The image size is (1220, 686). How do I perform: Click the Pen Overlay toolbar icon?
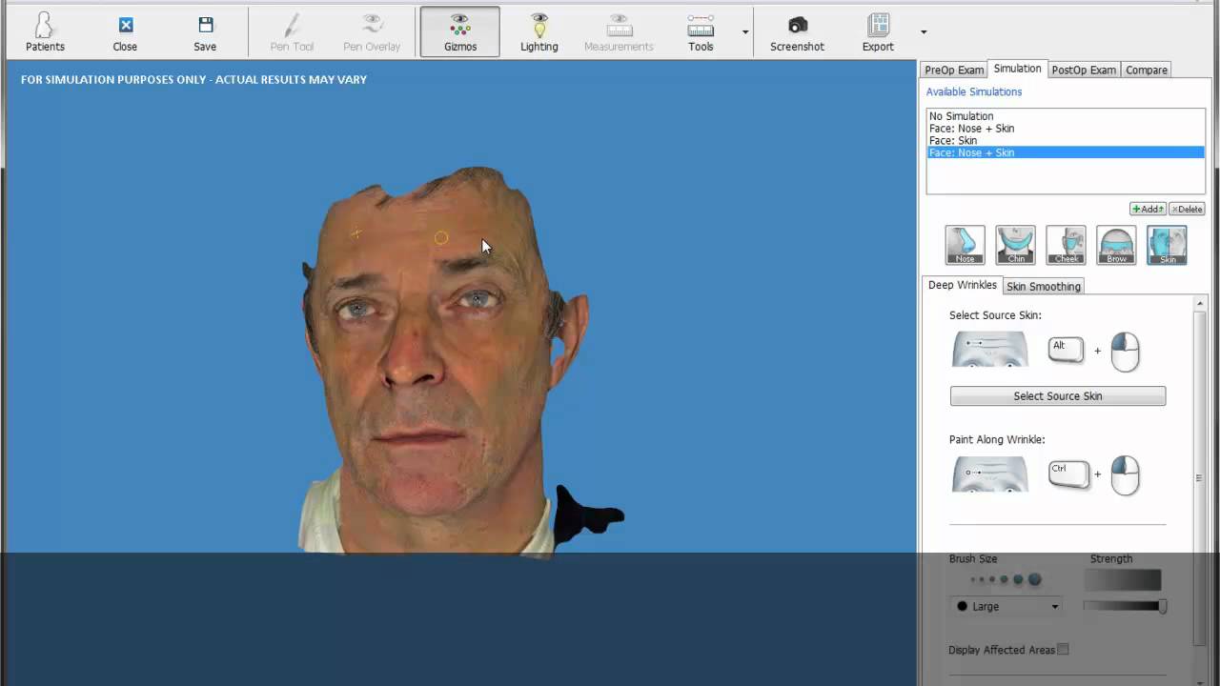pyautogui.click(x=372, y=32)
